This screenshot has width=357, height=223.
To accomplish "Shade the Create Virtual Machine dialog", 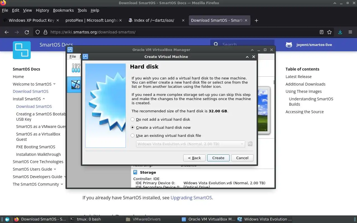I will [247, 57].
